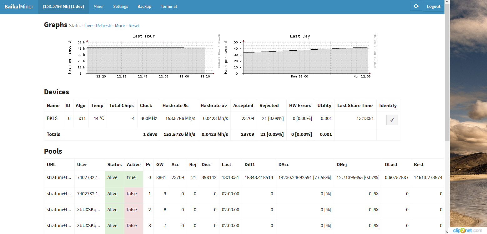
Task: Show More graphs
Action: pyautogui.click(x=120, y=26)
